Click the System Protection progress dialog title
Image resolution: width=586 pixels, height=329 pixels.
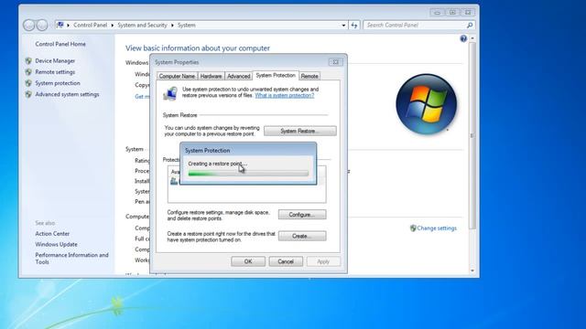tap(208, 151)
